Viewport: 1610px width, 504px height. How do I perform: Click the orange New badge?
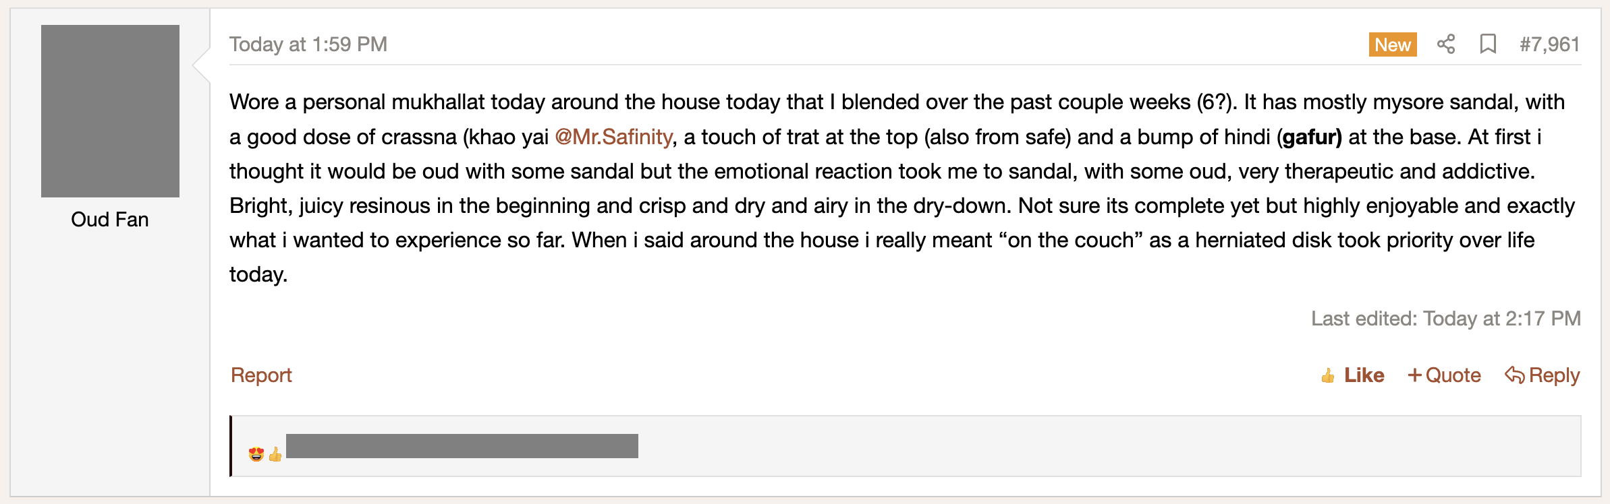1393,44
